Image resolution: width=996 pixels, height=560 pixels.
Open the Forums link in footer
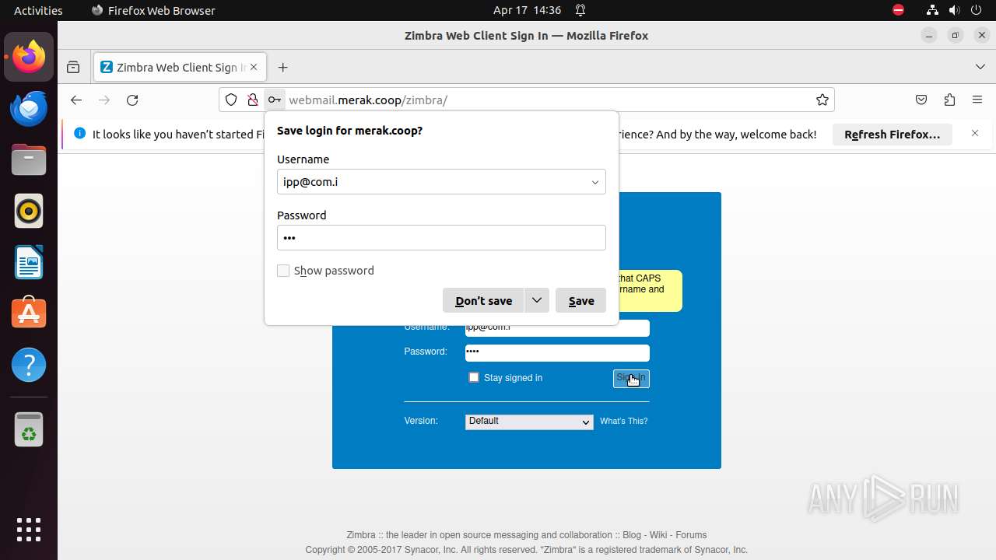coord(691,535)
